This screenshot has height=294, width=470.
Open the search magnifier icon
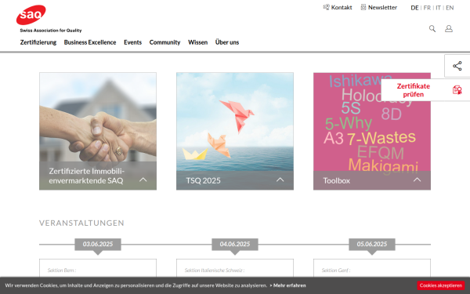[x=432, y=28]
